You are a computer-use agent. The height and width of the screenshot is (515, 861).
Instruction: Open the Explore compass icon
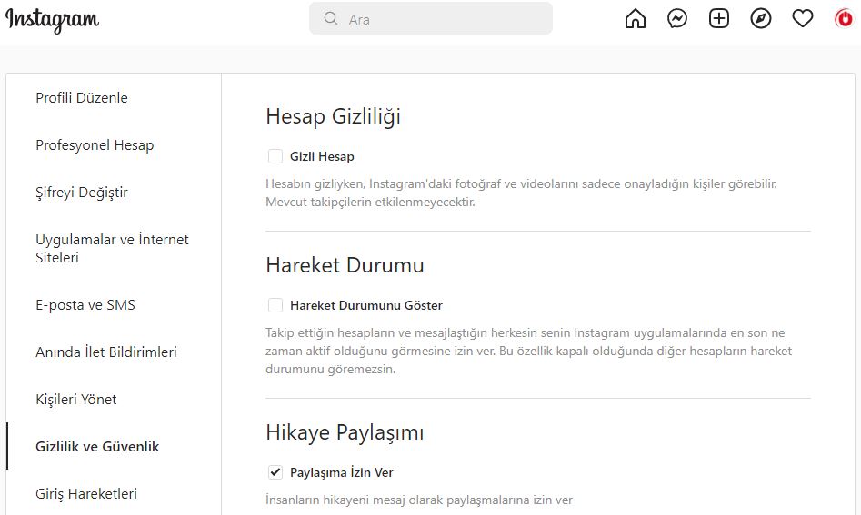coord(761,19)
